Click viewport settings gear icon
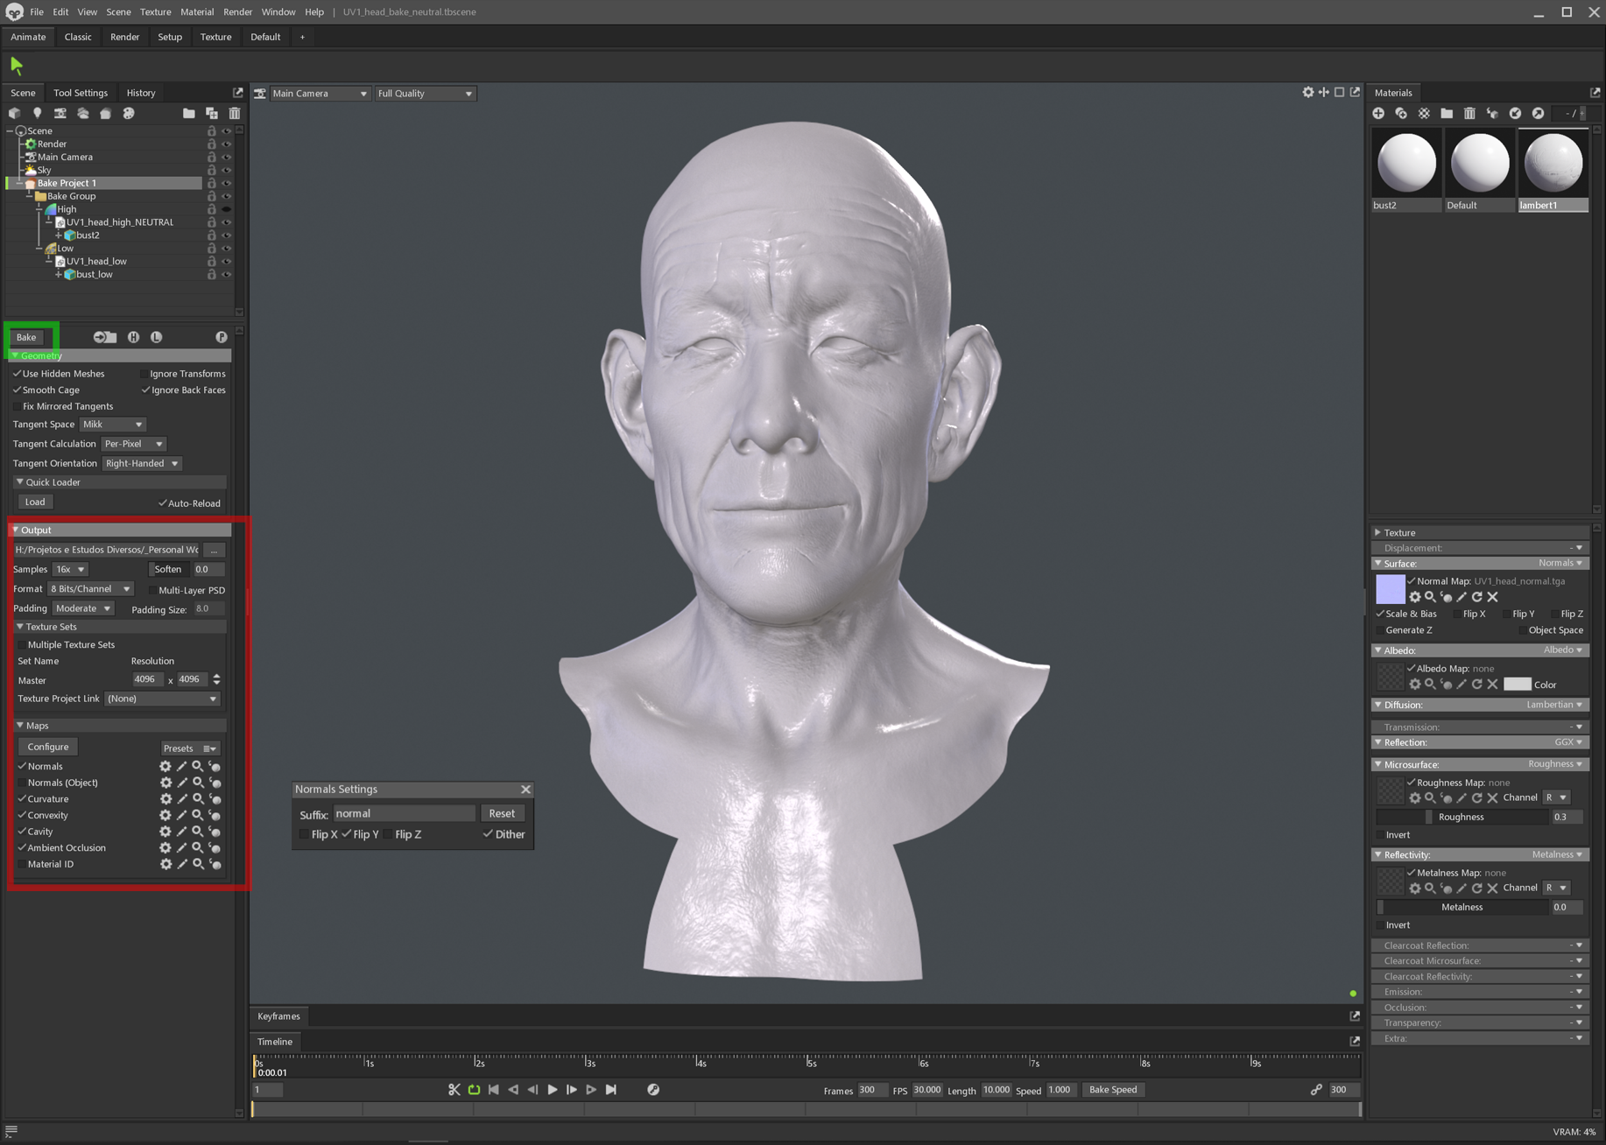1606x1145 pixels. click(1307, 93)
